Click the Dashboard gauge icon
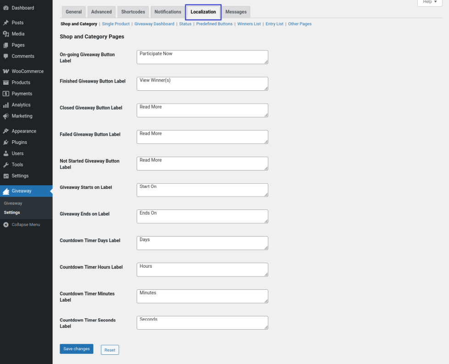 click(6, 8)
